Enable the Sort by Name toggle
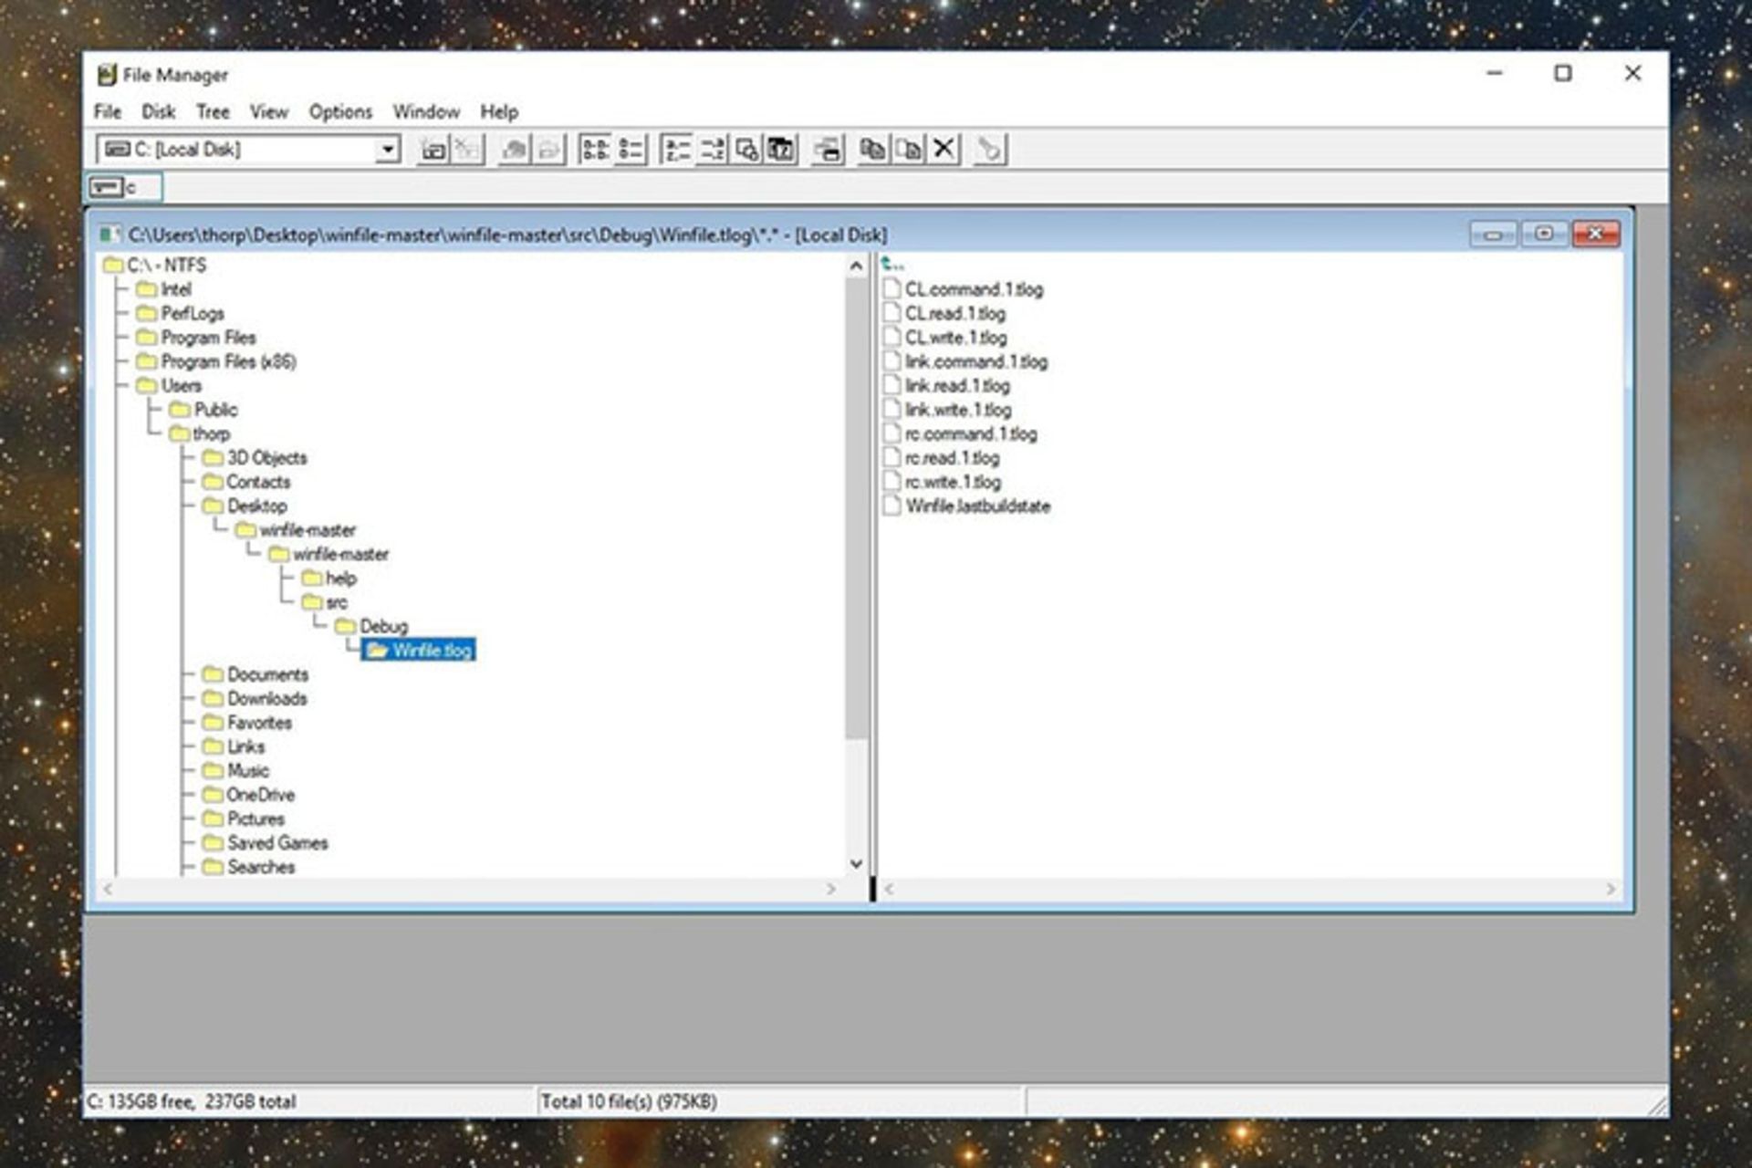The height and width of the screenshot is (1168, 1752). point(676,150)
